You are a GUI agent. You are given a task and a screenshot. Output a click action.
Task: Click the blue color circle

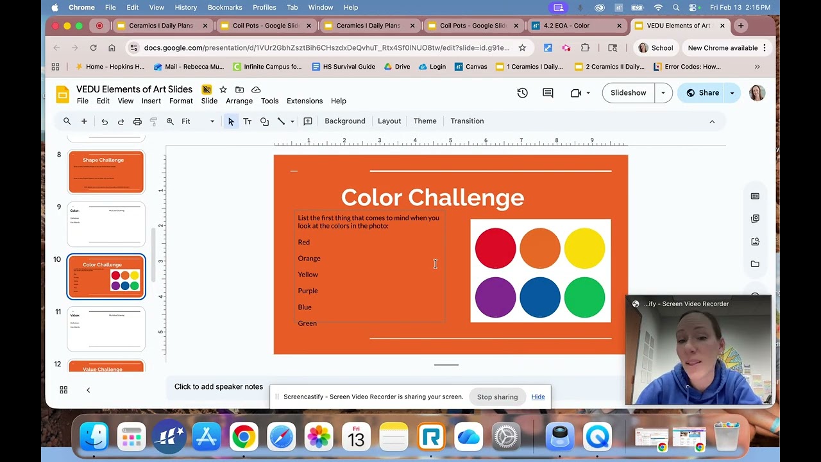pyautogui.click(x=539, y=297)
